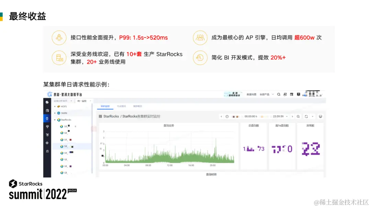Click the window icon next to search
The height and width of the screenshot is (208, 371).
click(285, 94)
